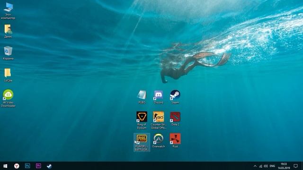The width and height of the screenshot is (303, 170).
Task: Select the Counter-Strike Global Offensive shortcut
Action: click(159, 120)
